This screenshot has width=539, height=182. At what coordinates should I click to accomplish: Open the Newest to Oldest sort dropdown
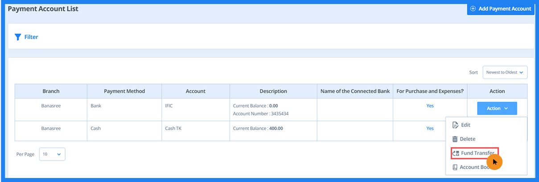click(x=505, y=72)
